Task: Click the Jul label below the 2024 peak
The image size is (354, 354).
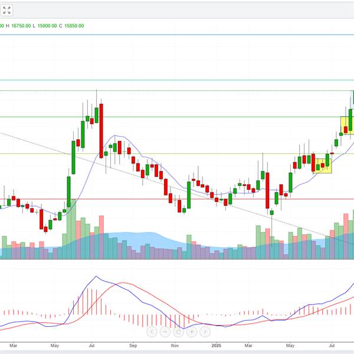Action: [91, 345]
